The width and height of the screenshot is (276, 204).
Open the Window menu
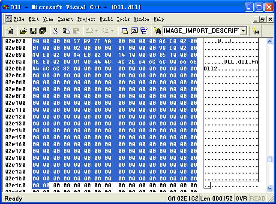click(x=141, y=19)
